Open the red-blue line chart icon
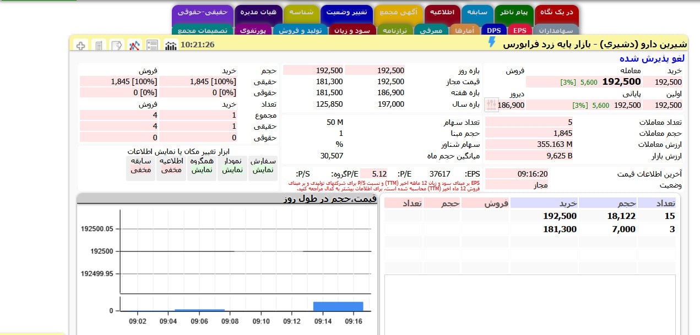This screenshot has width=700, height=335. pyautogui.click(x=134, y=45)
